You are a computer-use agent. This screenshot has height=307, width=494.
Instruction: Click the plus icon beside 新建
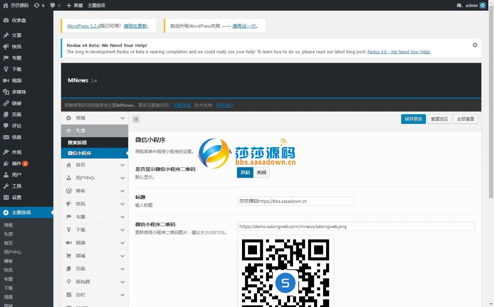69,5
